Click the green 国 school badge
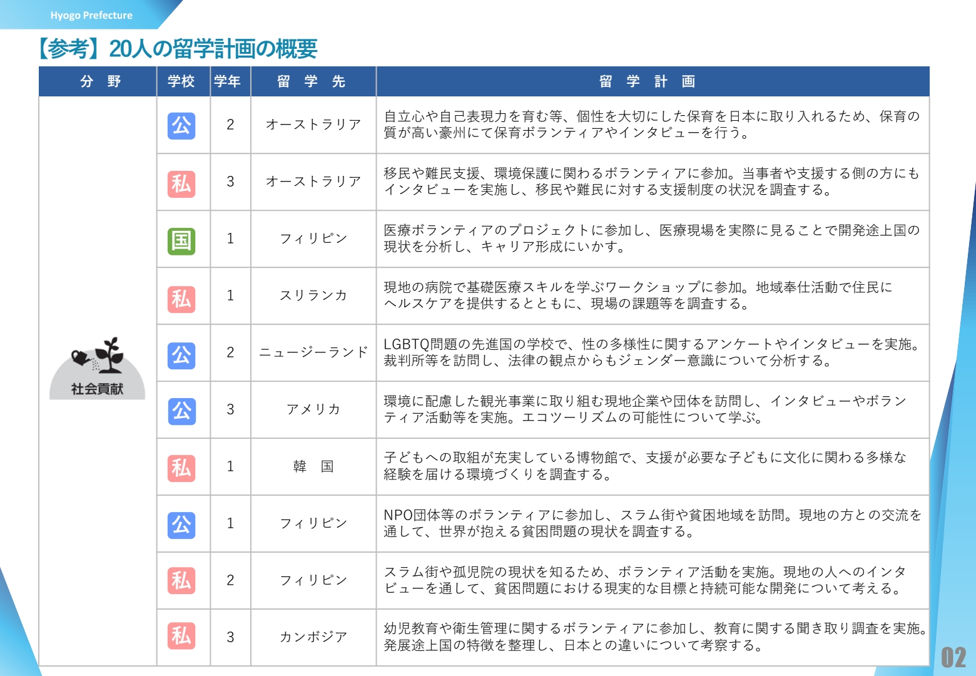Image resolution: width=976 pixels, height=676 pixels. [181, 241]
